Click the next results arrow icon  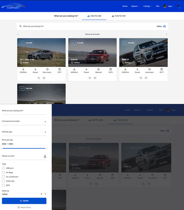tap(166, 34)
